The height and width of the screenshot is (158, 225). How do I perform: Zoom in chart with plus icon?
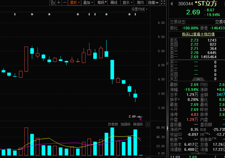(x=59, y=3)
